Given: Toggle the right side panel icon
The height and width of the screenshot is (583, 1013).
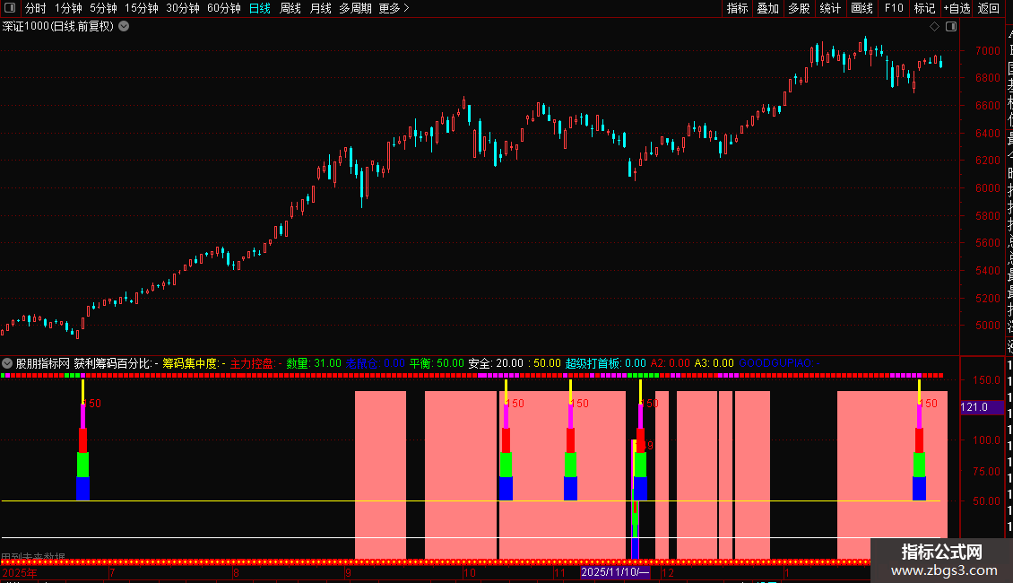Looking at the screenshot, I should coord(951,27).
